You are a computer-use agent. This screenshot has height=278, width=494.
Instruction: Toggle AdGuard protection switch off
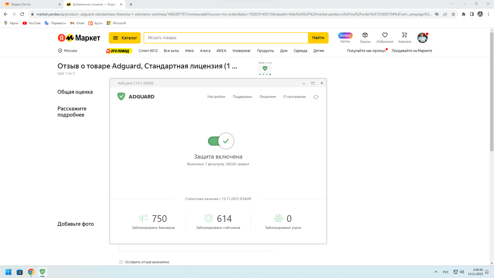[x=221, y=141]
